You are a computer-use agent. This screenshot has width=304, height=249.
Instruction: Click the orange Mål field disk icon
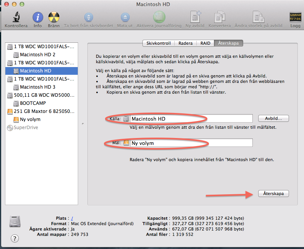tap(126, 143)
